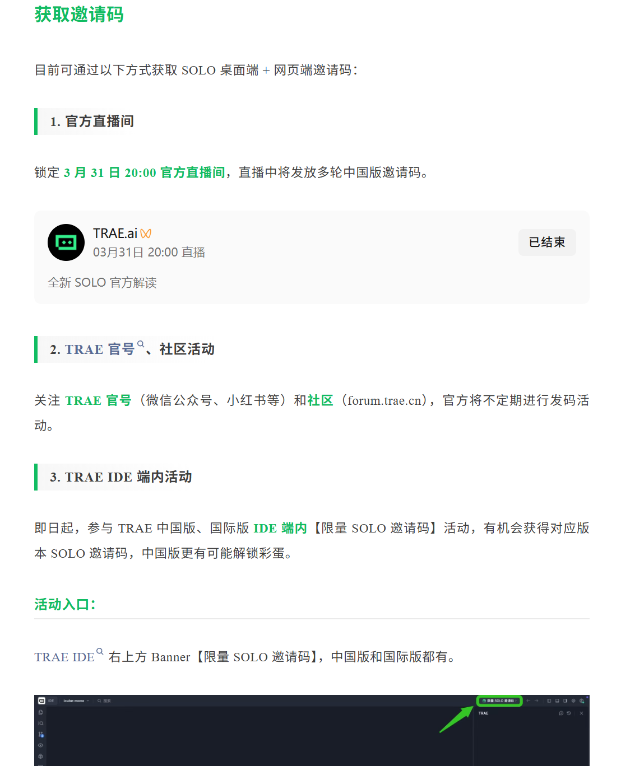Open the green 社区 link
This screenshot has height=766, width=621.
point(320,400)
